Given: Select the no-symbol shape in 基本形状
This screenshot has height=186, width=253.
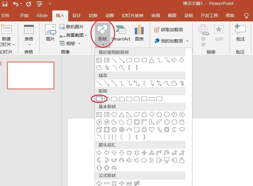Looking at the screenshot, I should 122,130.
